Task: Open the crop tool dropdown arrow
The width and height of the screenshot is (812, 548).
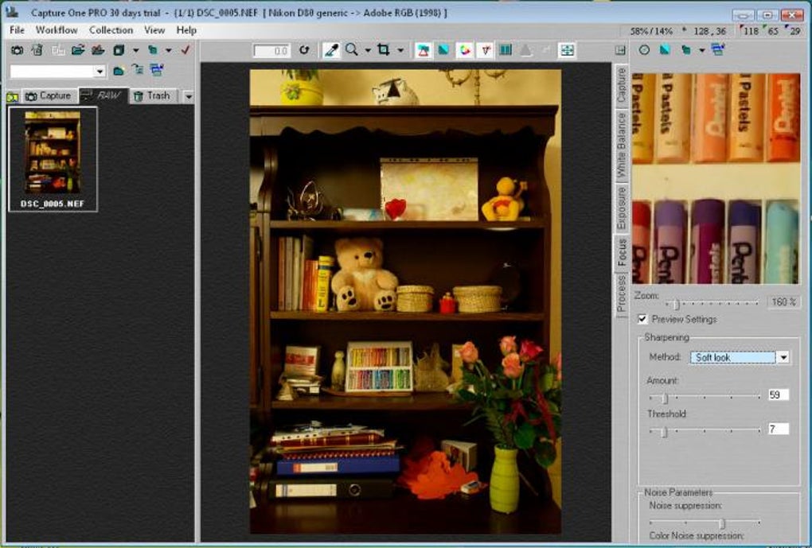Action: tap(400, 51)
